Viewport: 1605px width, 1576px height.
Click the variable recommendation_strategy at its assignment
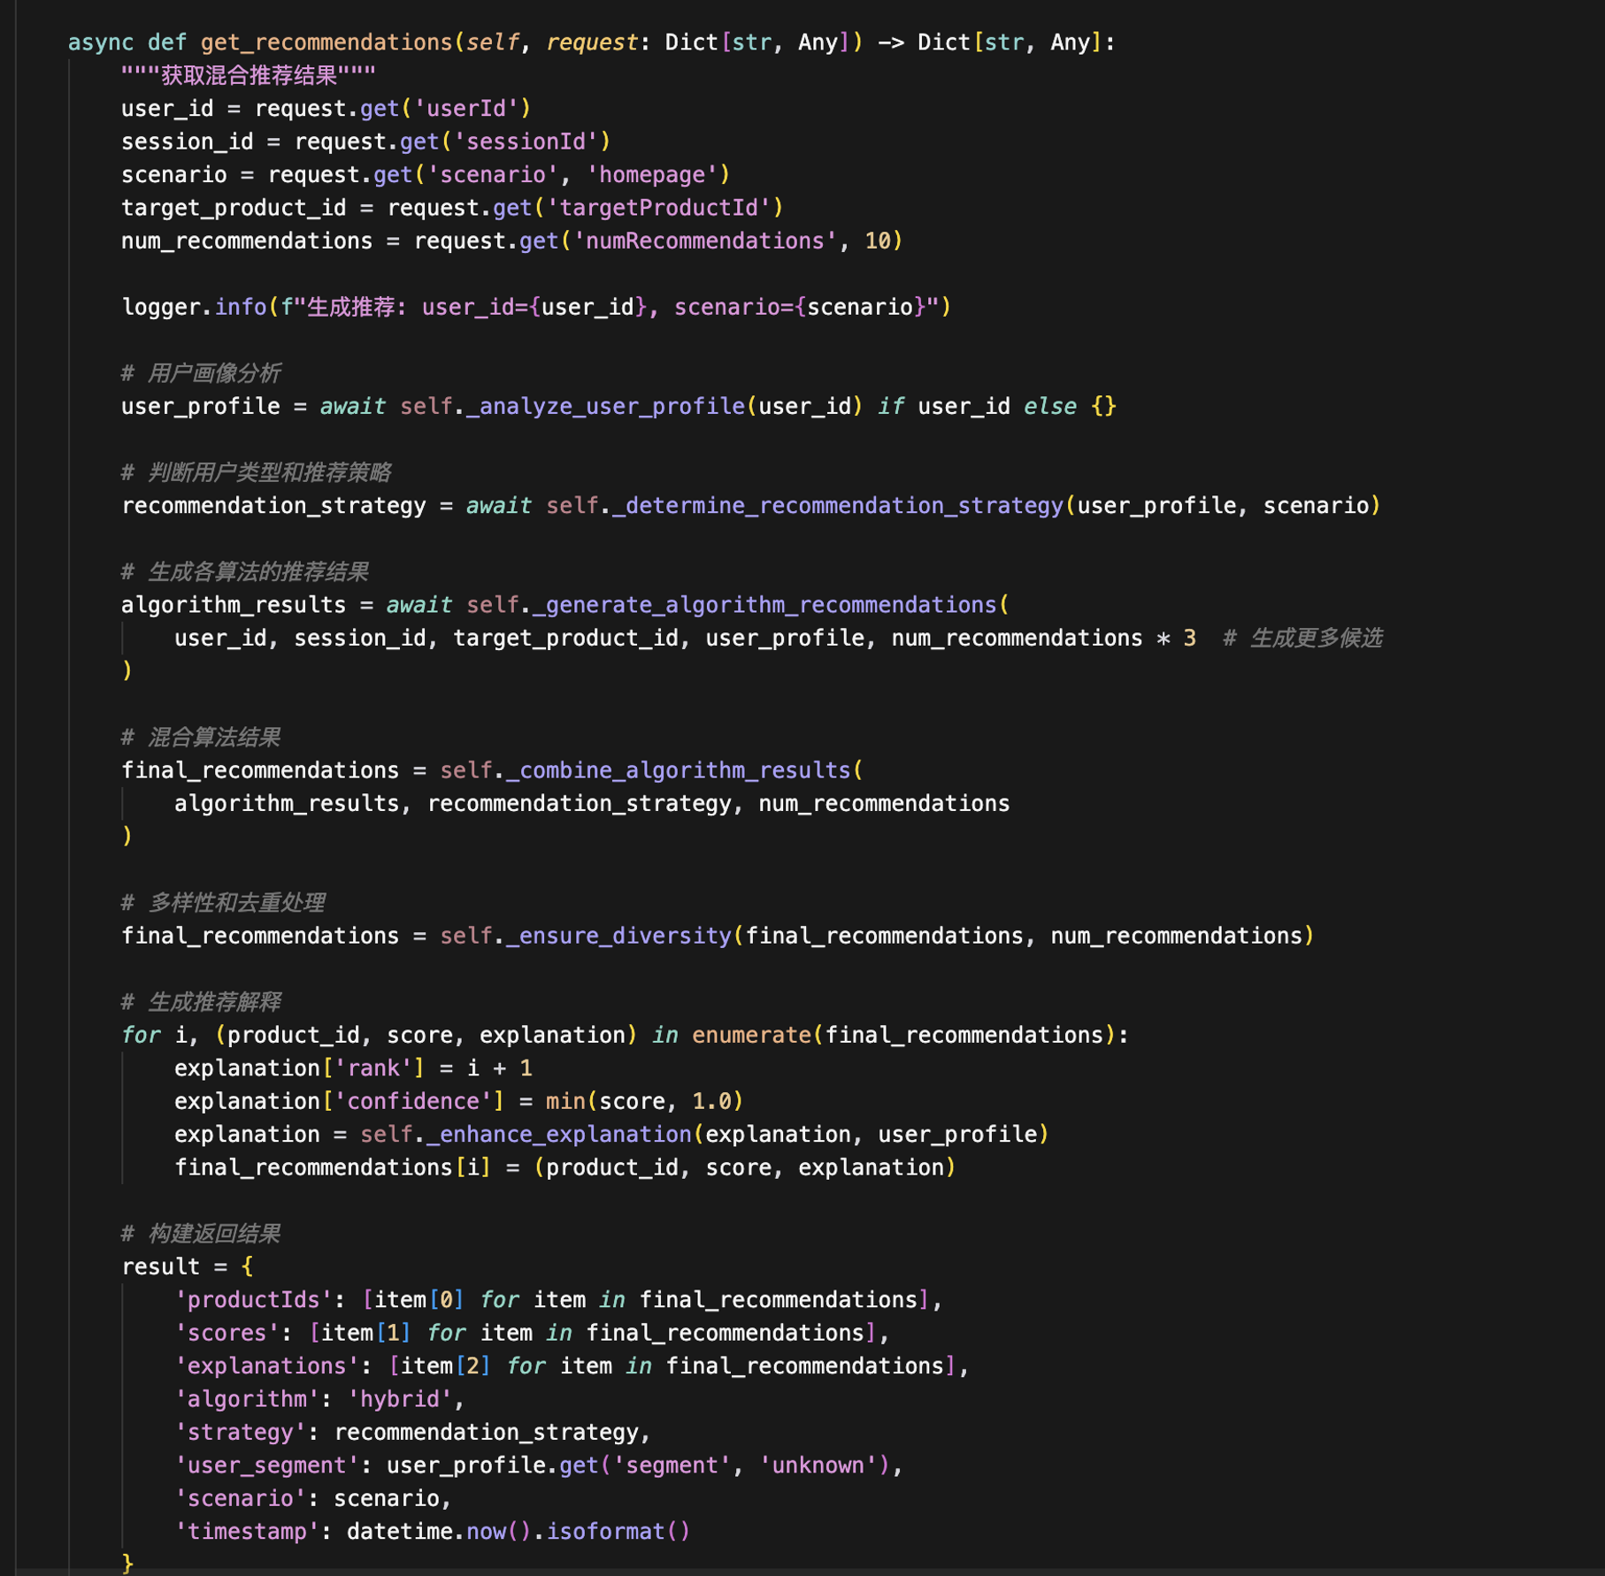pos(273,505)
